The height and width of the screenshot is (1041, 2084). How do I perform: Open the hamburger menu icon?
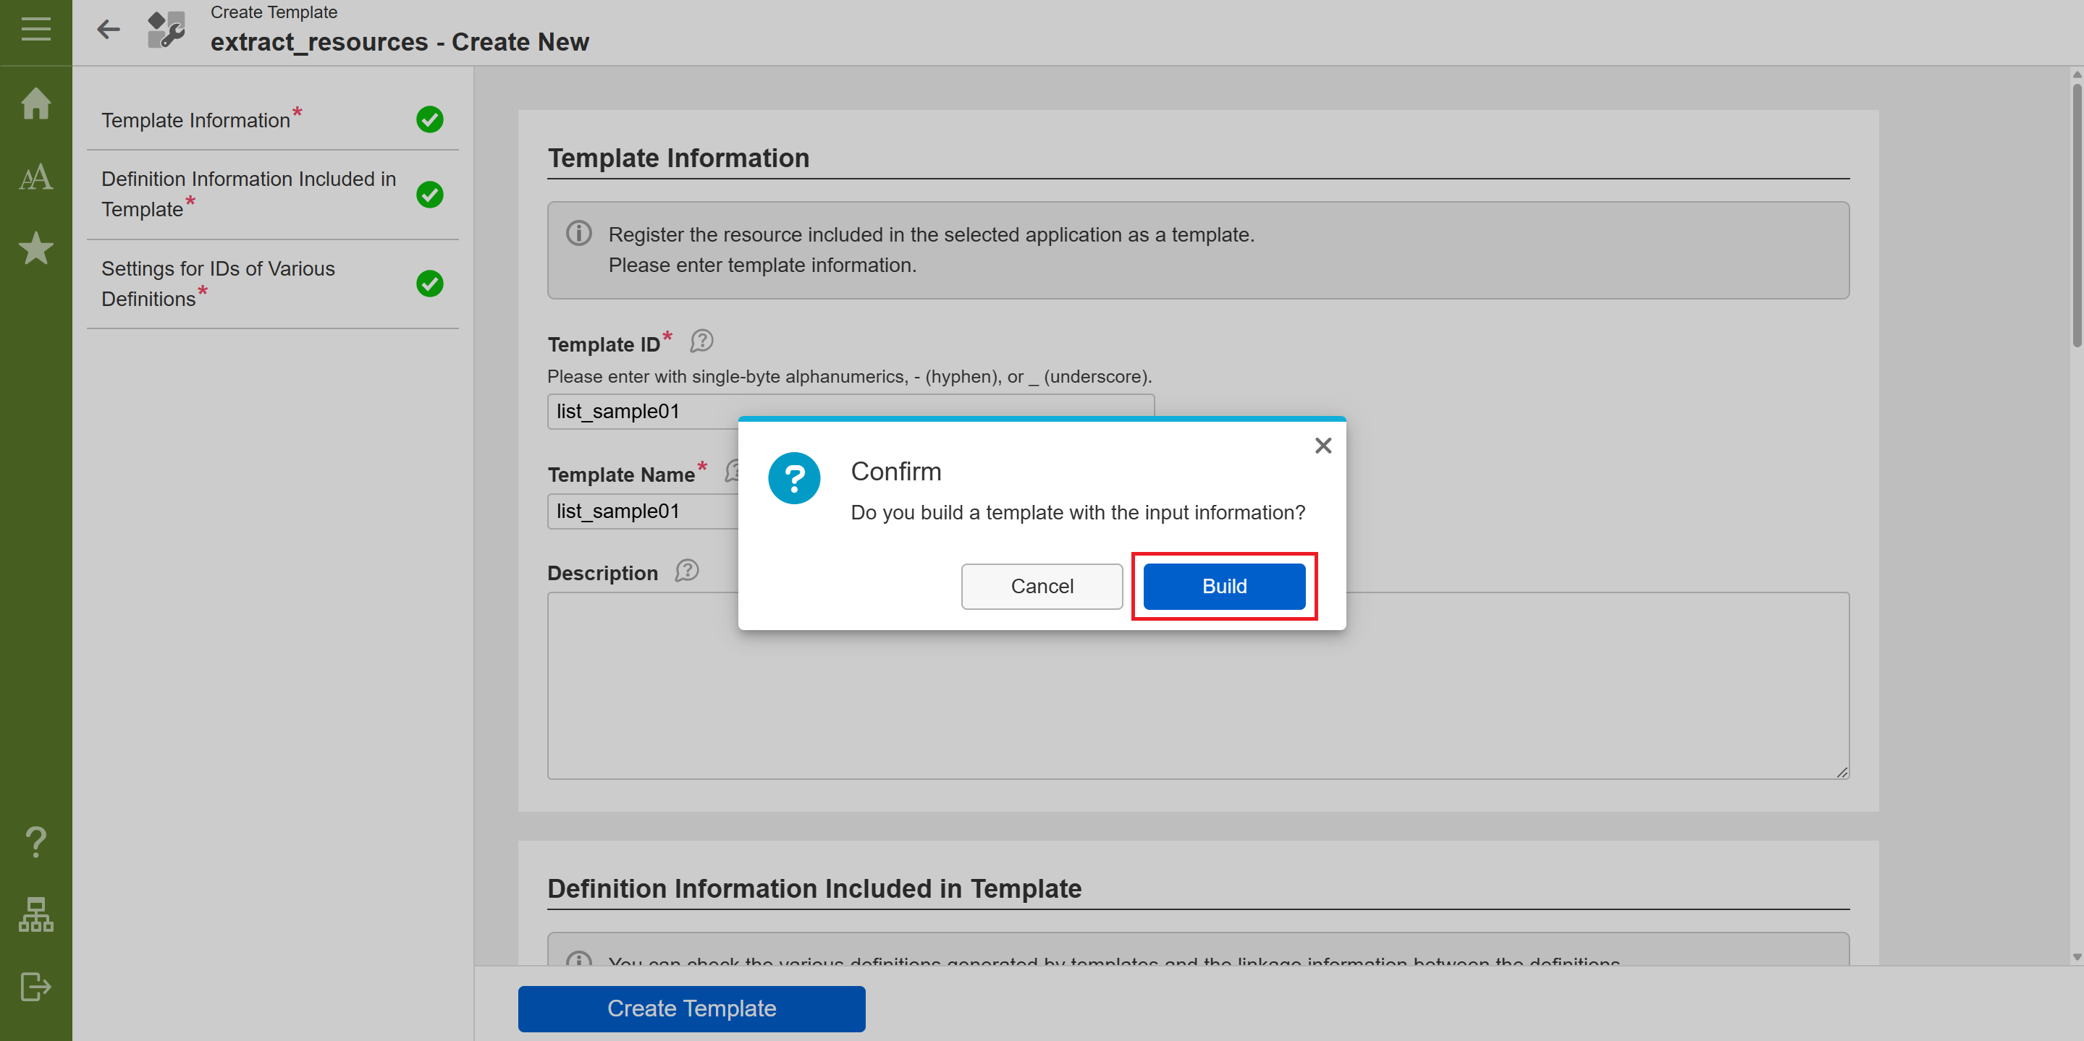35,29
